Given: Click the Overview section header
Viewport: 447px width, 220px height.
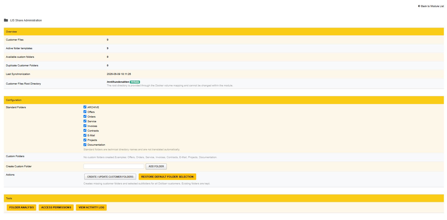Looking at the screenshot, I should coord(224,32).
